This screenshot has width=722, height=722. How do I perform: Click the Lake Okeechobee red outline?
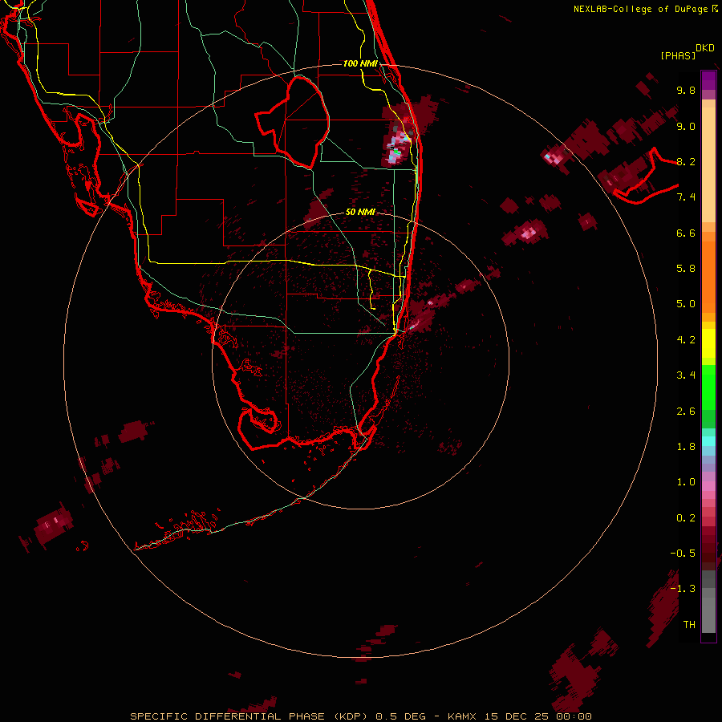[292, 122]
